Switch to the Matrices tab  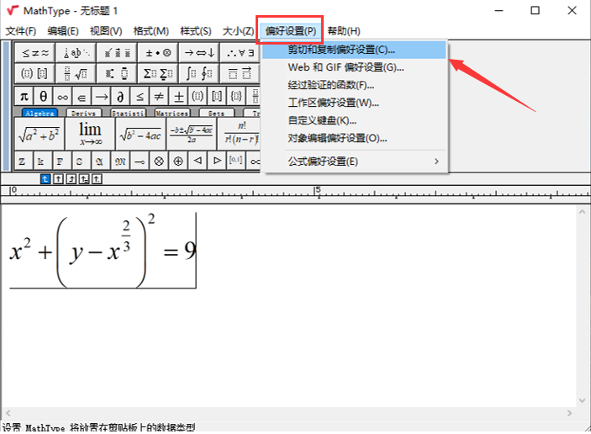(172, 113)
